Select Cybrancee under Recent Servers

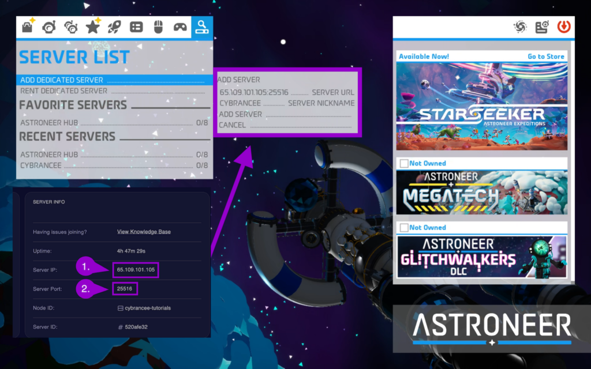pyautogui.click(x=115, y=165)
